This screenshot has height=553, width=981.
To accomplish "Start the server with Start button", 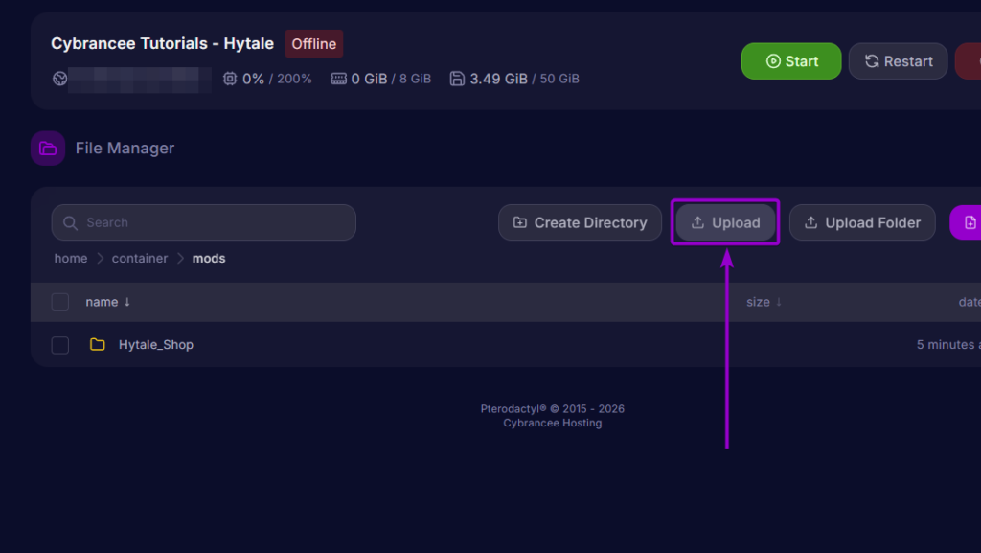I will coord(791,61).
